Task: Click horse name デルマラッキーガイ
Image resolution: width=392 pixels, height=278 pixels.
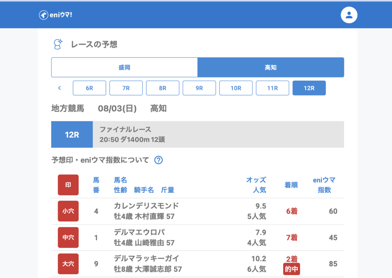Action: click(x=146, y=258)
